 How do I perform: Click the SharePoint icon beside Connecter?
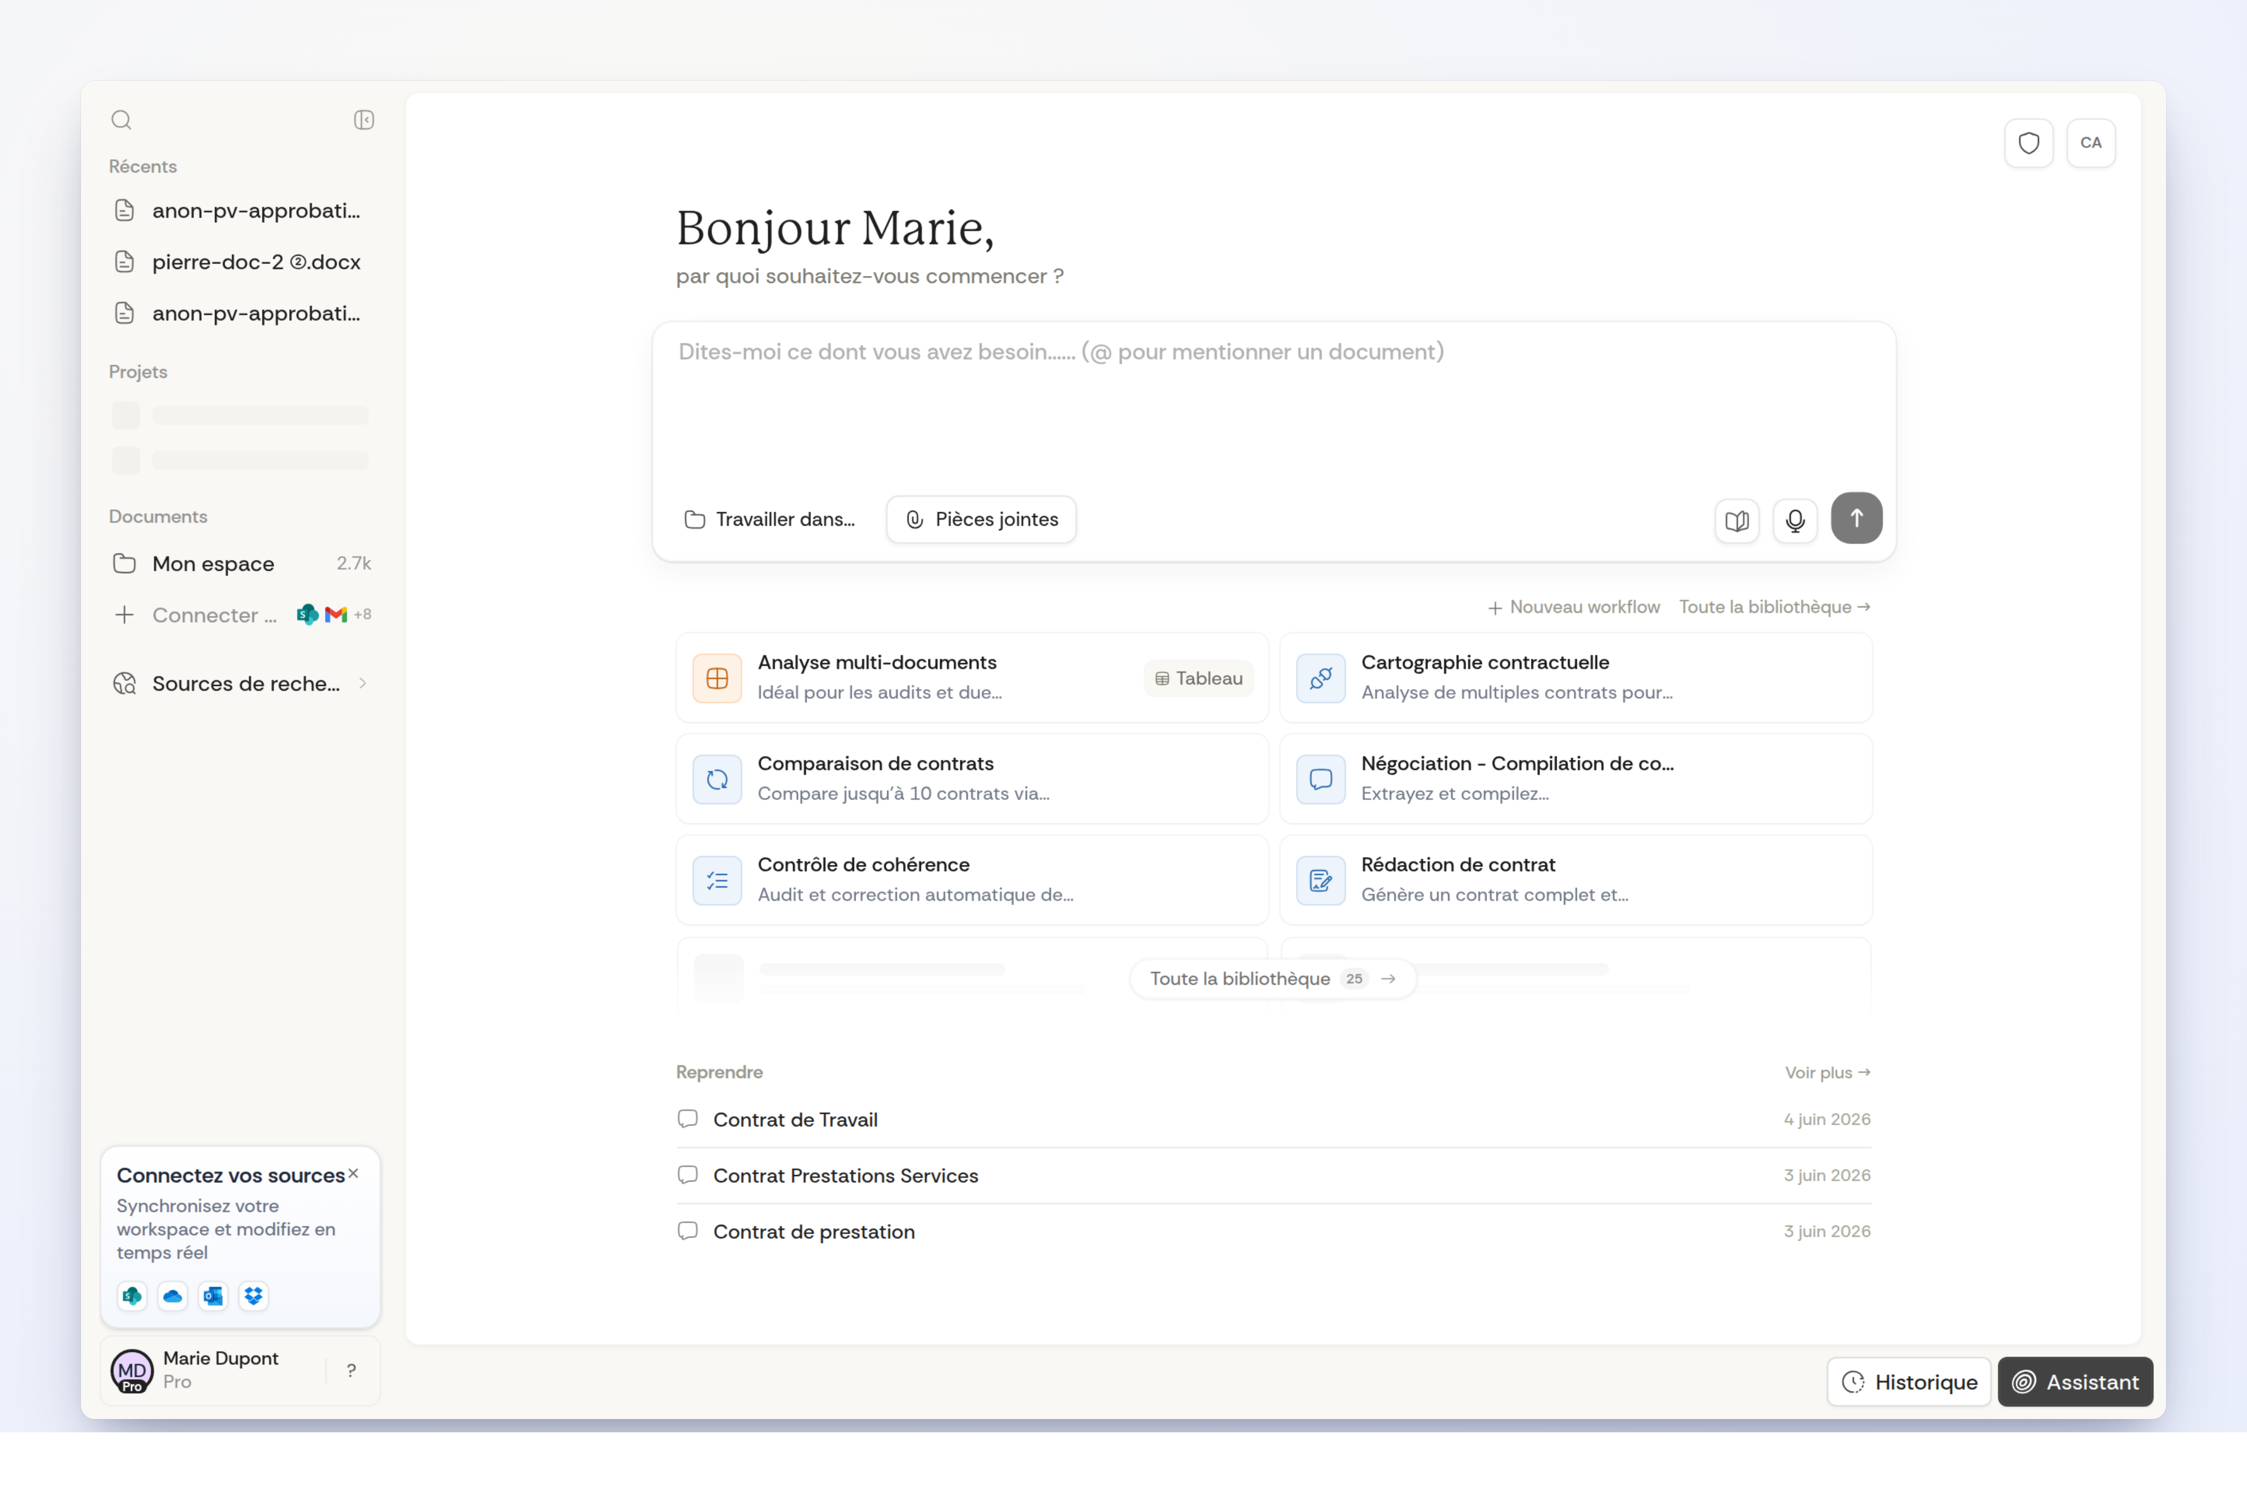[307, 614]
